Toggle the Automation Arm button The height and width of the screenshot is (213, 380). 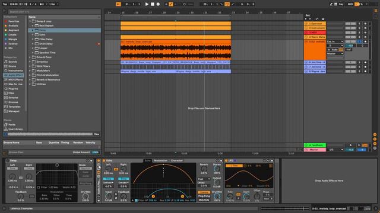pyautogui.click(x=171, y=4)
